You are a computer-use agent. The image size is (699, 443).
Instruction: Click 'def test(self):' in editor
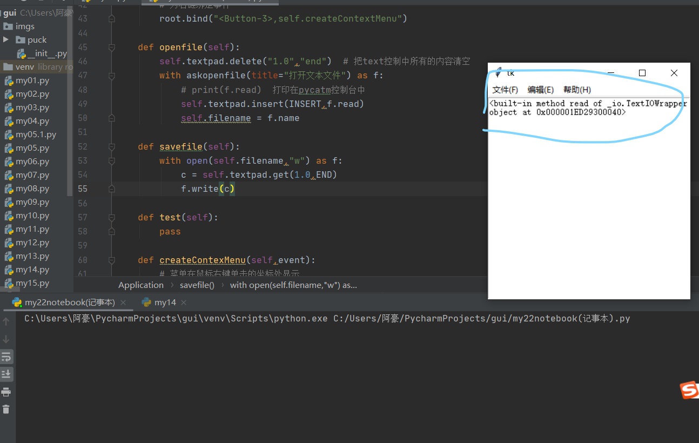178,217
